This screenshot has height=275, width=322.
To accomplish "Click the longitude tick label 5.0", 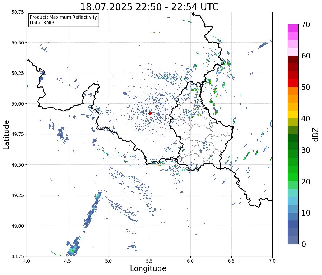I will pos(109,261).
